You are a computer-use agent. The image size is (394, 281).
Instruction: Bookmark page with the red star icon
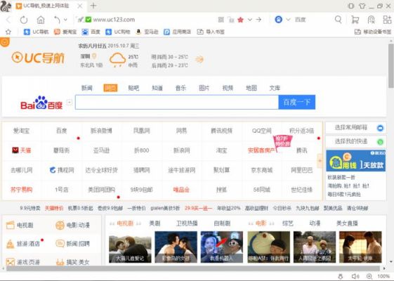pyautogui.click(x=240, y=20)
